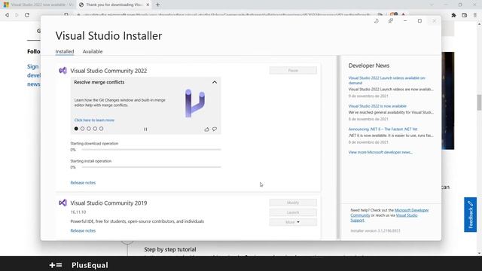
Task: Open the blue Feedback button on webpage
Action: (x=470, y=215)
